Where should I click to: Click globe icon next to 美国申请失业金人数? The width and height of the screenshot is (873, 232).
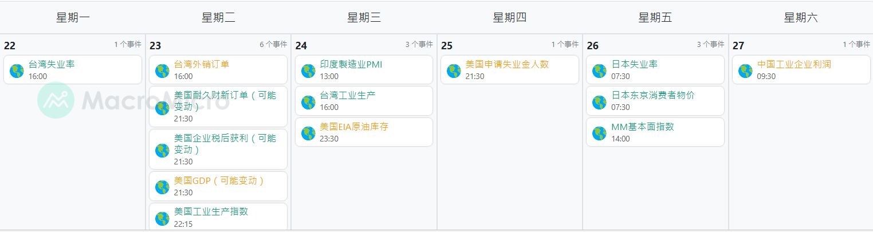point(454,70)
